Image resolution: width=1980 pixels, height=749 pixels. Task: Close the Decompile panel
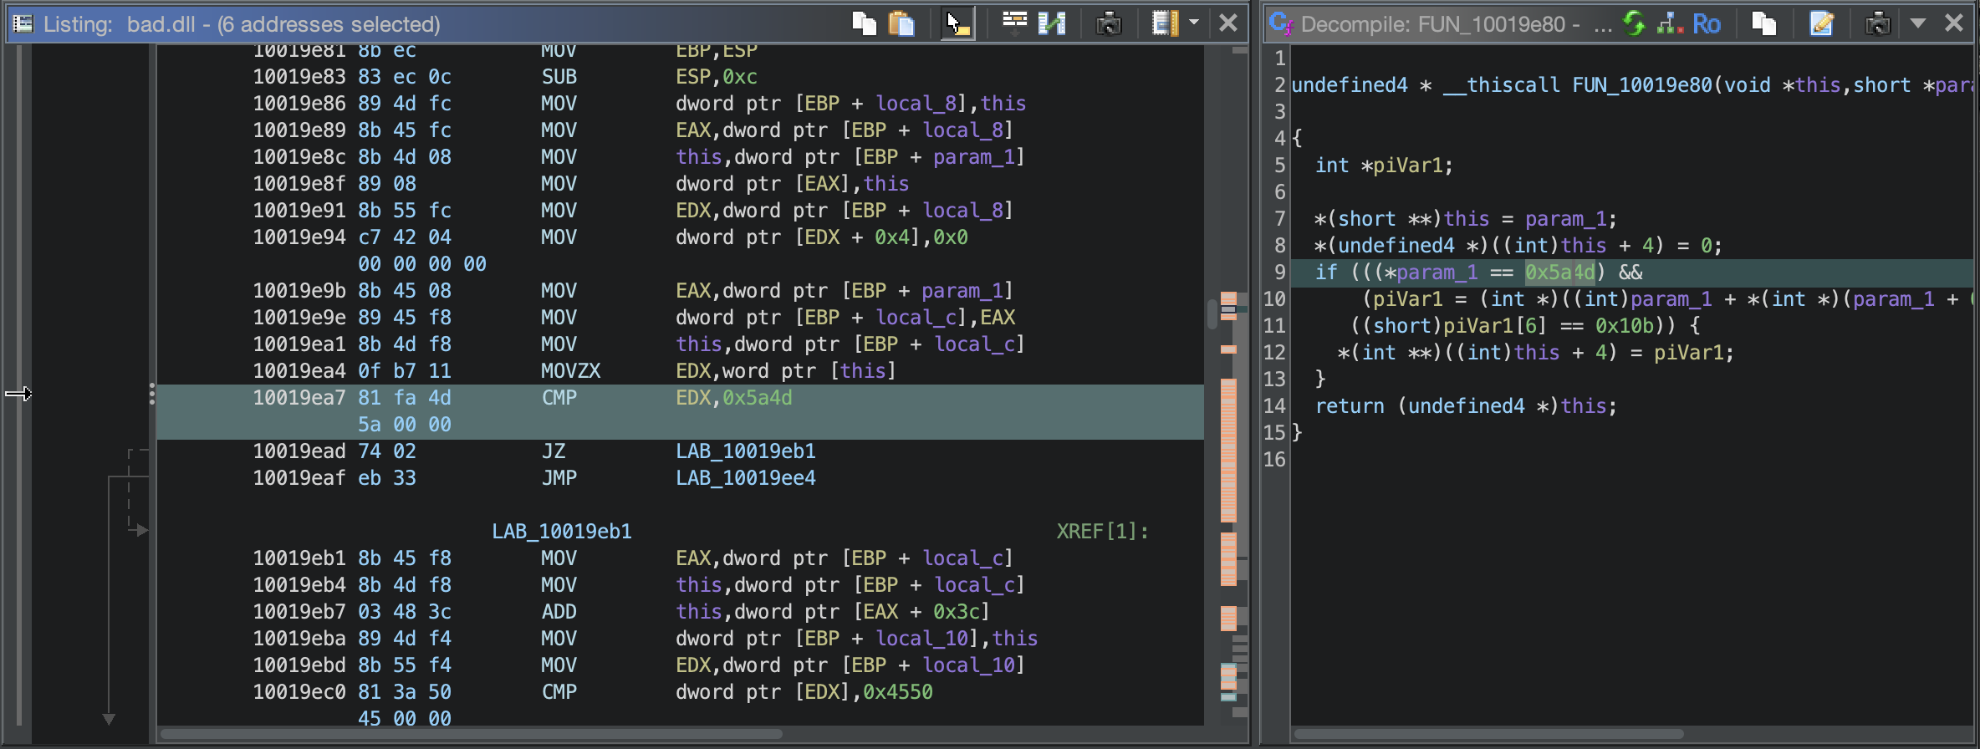(1954, 23)
